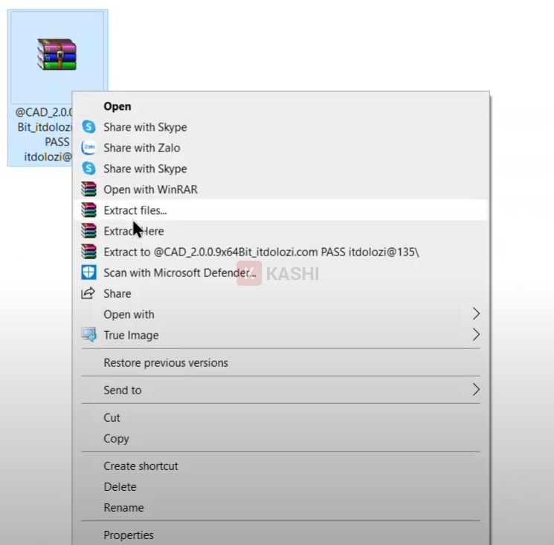Select Create shortcut
This screenshot has width=554, height=545.
(141, 466)
